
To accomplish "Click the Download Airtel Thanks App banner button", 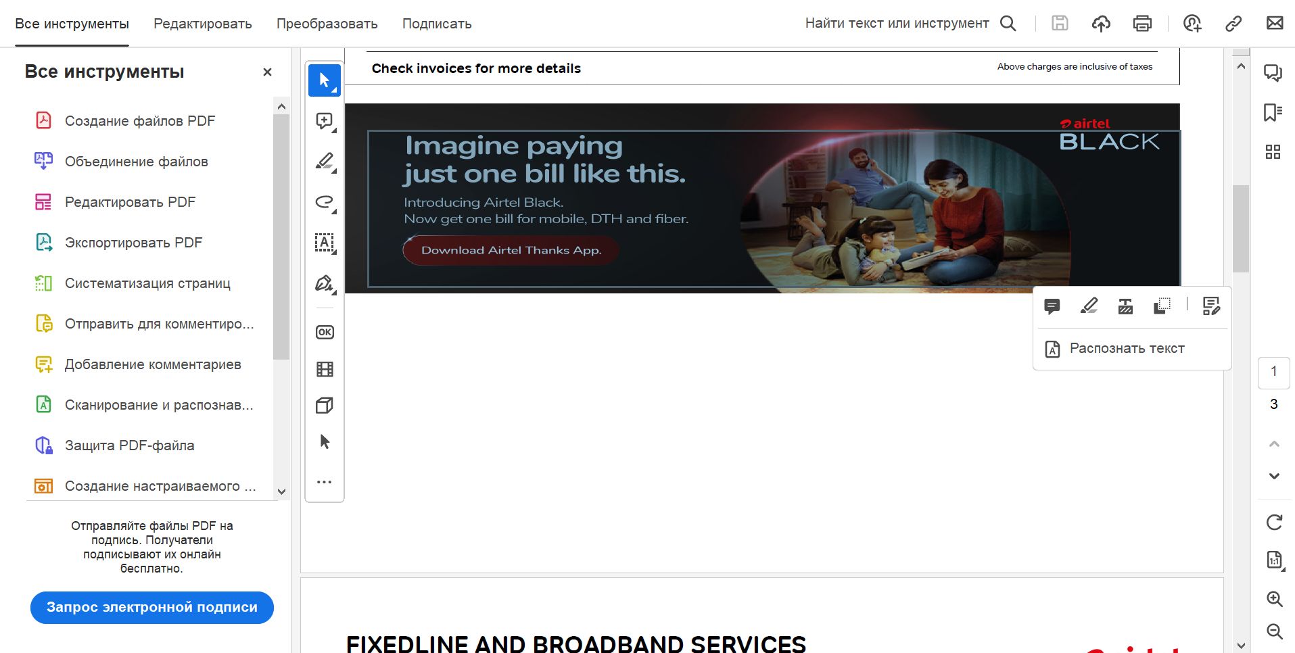I will click(511, 250).
